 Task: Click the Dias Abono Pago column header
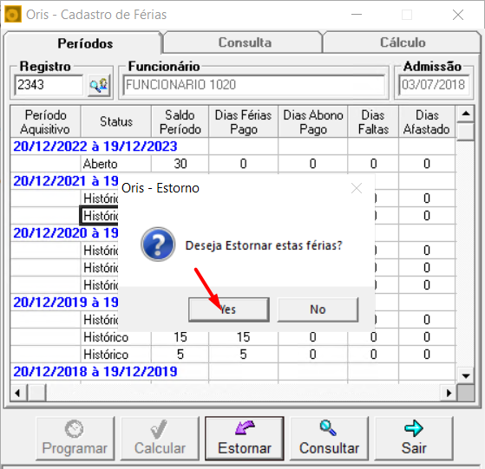click(313, 121)
